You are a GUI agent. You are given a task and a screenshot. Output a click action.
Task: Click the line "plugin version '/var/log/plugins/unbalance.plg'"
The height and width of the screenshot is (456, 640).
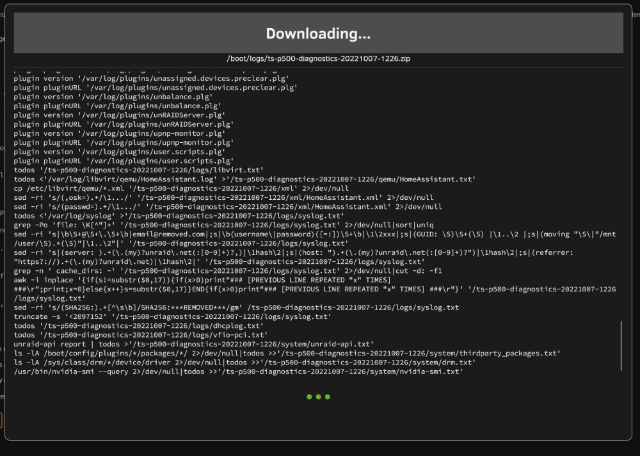[113, 97]
